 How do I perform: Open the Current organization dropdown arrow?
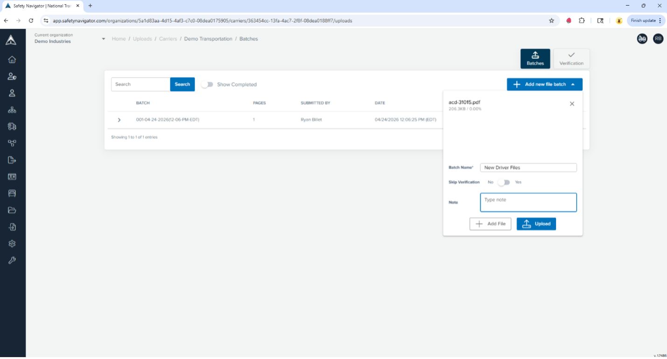(x=104, y=39)
